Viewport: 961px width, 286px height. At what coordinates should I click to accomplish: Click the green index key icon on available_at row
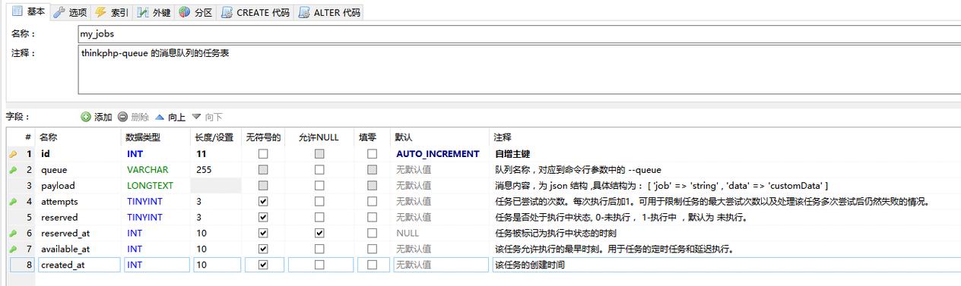click(x=13, y=249)
